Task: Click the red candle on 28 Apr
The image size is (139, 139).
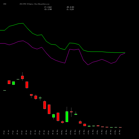Action: pos(45,105)
